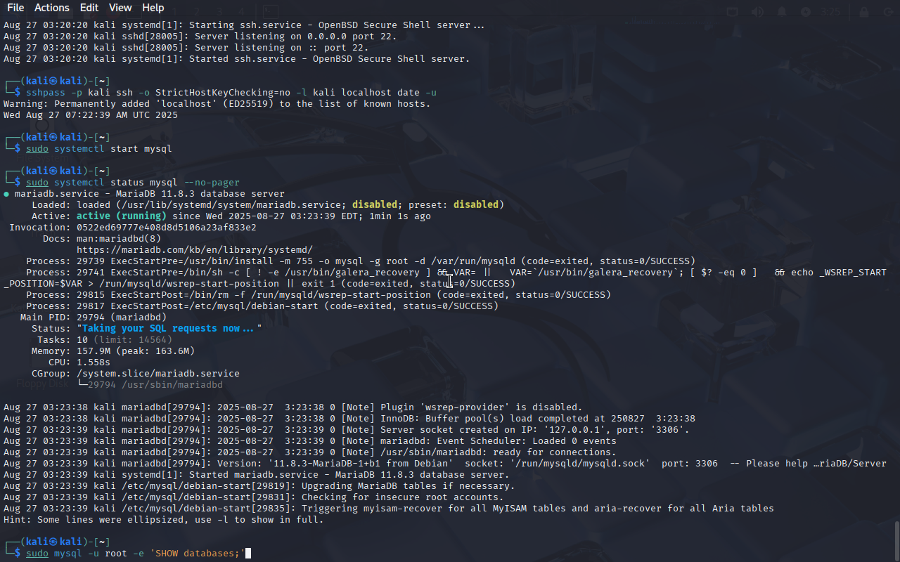The height and width of the screenshot is (562, 900).
Task: Click the 'Started mariadb.service - MariaDB 11.8.3' systemd line
Action: [x=257, y=475]
